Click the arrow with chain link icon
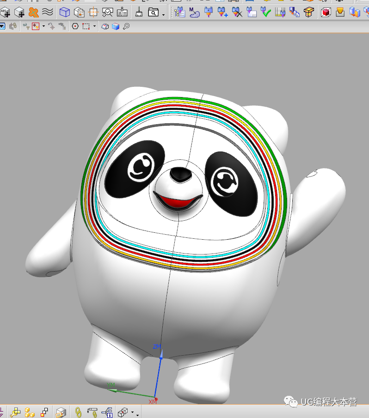Screen dimensions: 369x418 click(x=92, y=412)
